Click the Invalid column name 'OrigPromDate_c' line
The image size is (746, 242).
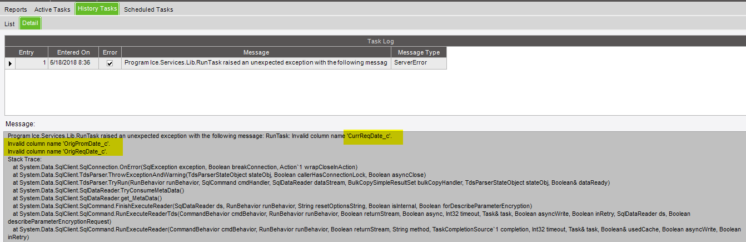(x=58, y=144)
